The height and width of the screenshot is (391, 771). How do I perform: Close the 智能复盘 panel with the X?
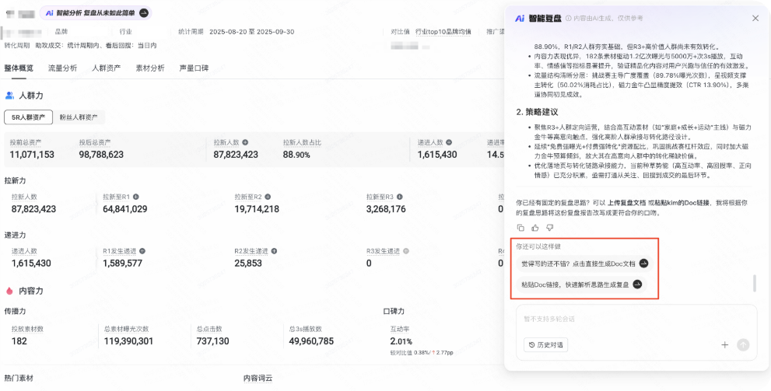tap(755, 18)
